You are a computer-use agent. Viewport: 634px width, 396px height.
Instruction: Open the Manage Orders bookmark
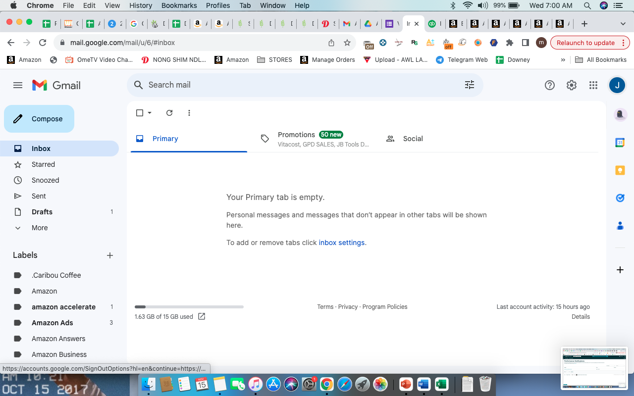(327, 60)
